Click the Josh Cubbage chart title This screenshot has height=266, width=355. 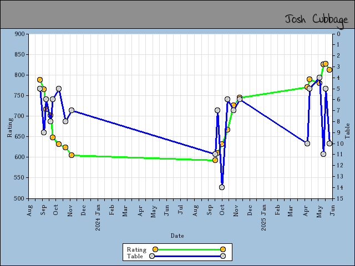[316, 19]
